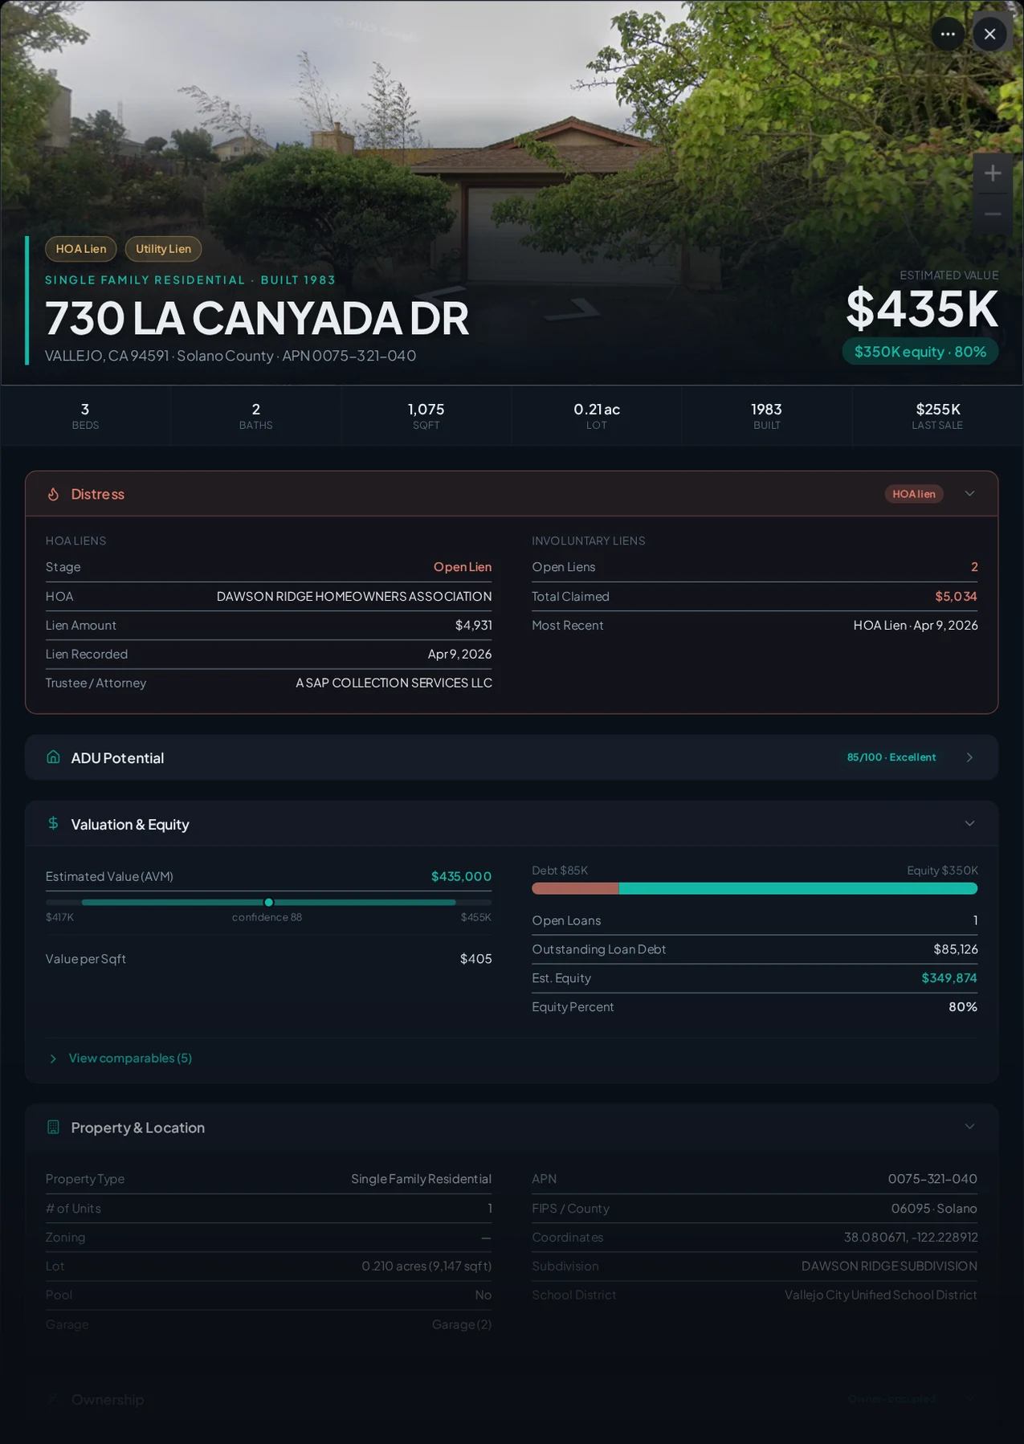The image size is (1024, 1444).
Task: Click coordinates 38.080671, -122.228912
Action: (911, 1238)
